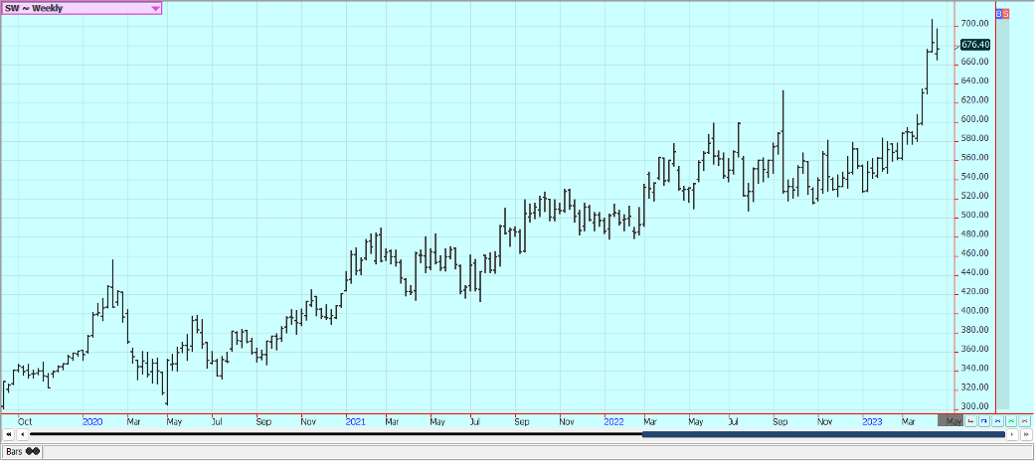Click the 2022 year label on the time axis
Image resolution: width=1036 pixels, height=461 pixels.
(615, 420)
